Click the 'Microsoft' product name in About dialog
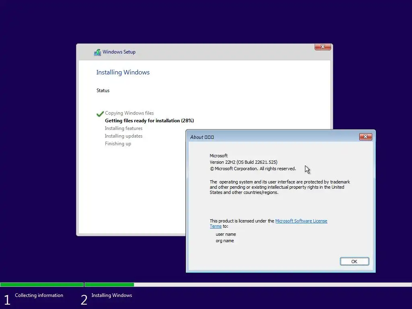Screen dimensions: 412x309 [x=218, y=156]
